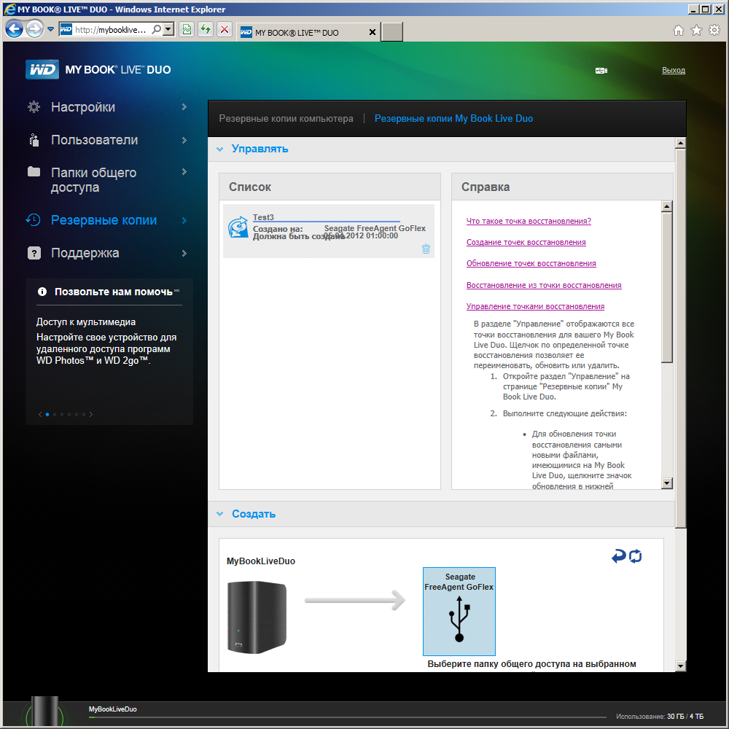Expand Резервные копии chevron arrow
The image size is (729, 729).
[x=184, y=220]
